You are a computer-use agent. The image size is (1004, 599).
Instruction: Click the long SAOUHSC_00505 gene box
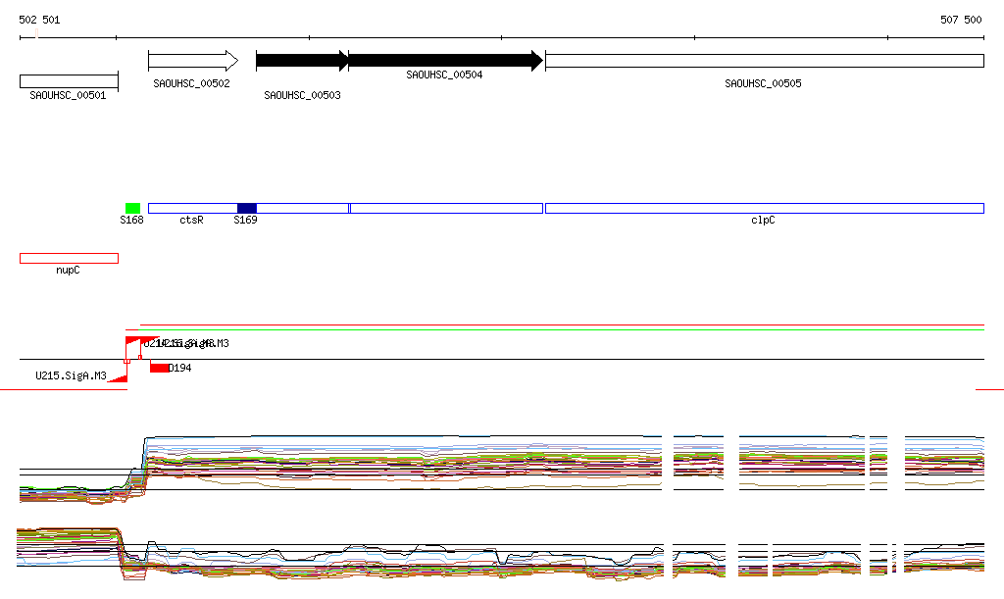pos(765,61)
